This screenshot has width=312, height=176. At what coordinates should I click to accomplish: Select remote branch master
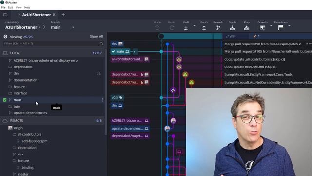(x=23, y=174)
